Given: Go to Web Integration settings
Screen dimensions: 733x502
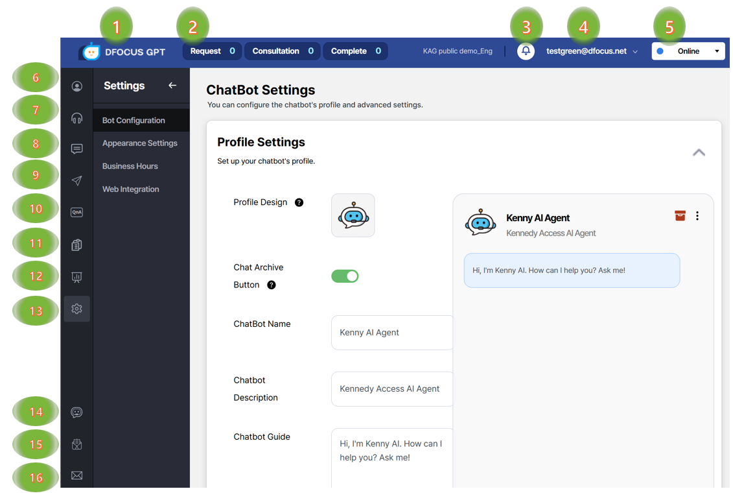Looking at the screenshot, I should pos(130,189).
